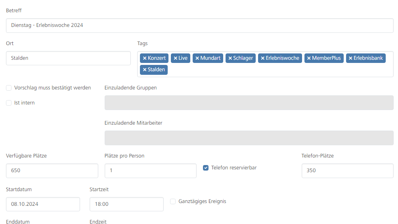Open the 'Einzuladende Mitarbeiter' selection field
The height and width of the screenshot is (224, 398).
(249, 138)
